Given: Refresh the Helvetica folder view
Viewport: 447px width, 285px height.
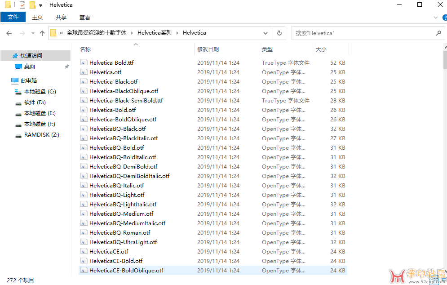Looking at the screenshot, I should (279, 33).
